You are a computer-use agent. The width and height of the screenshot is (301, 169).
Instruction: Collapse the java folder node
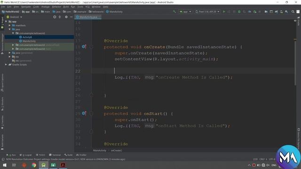9,29
